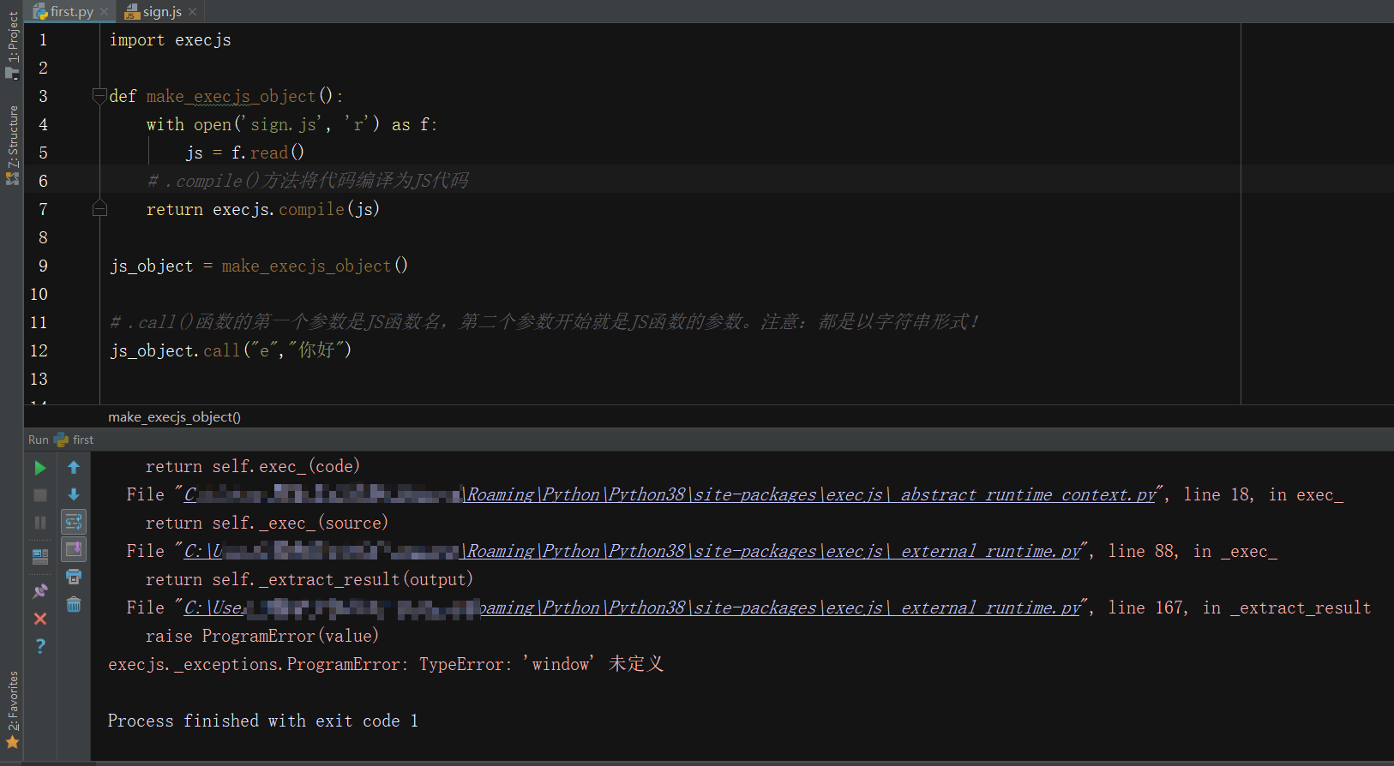Open help with the question mark icon
1394x766 pixels.
tap(40, 646)
